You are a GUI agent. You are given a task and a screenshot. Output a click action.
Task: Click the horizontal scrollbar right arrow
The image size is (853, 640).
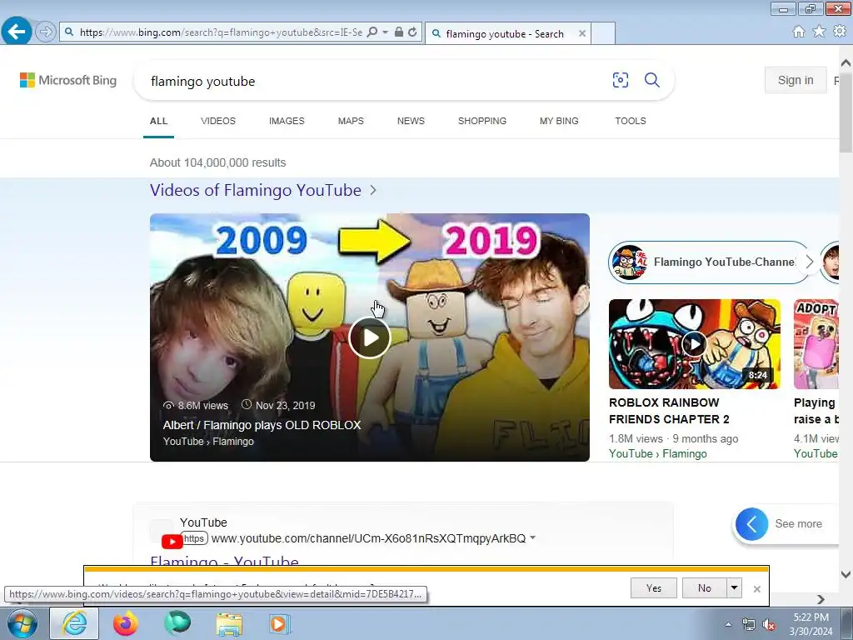[821, 599]
